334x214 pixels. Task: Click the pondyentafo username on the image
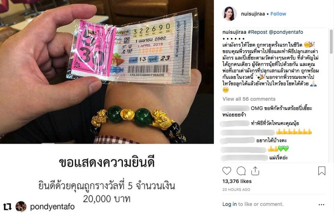point(52,207)
